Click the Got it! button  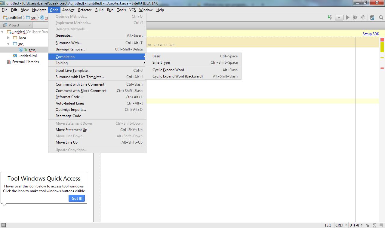click(77, 198)
